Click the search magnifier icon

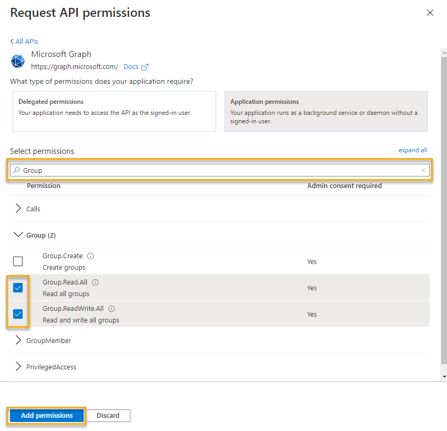(16, 170)
